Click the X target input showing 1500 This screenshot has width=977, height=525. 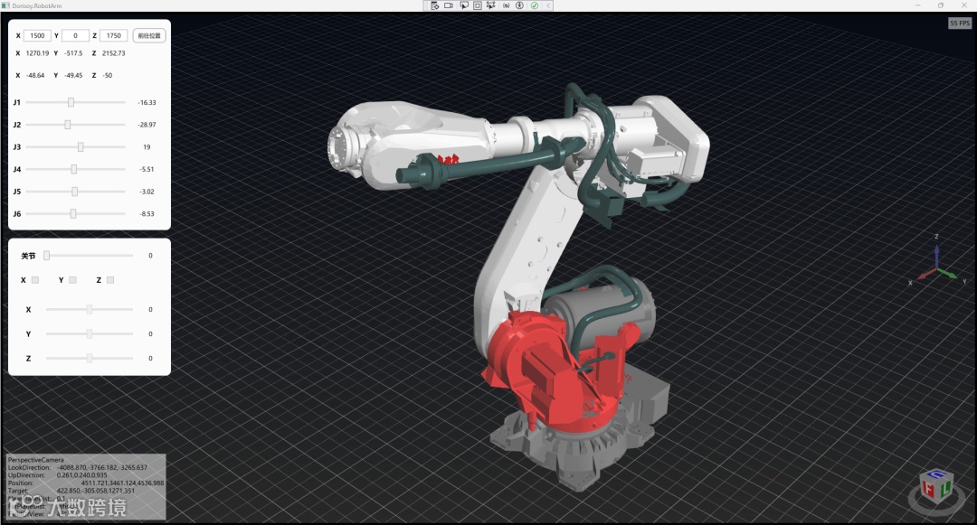click(37, 35)
